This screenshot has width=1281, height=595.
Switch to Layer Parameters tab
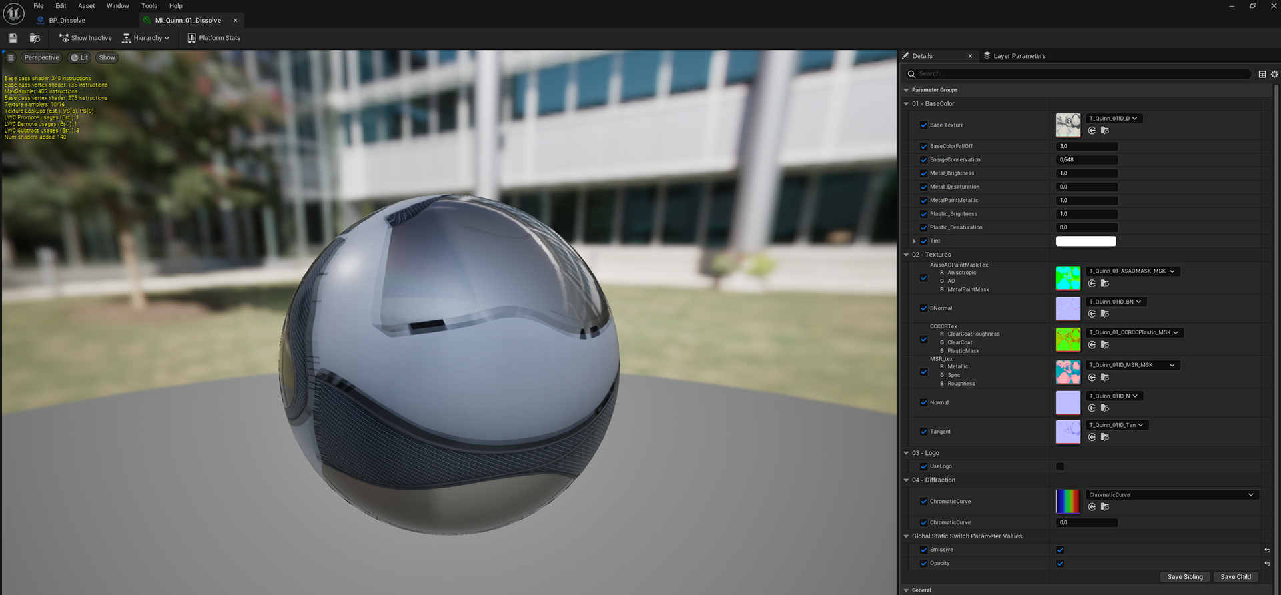tap(1015, 56)
